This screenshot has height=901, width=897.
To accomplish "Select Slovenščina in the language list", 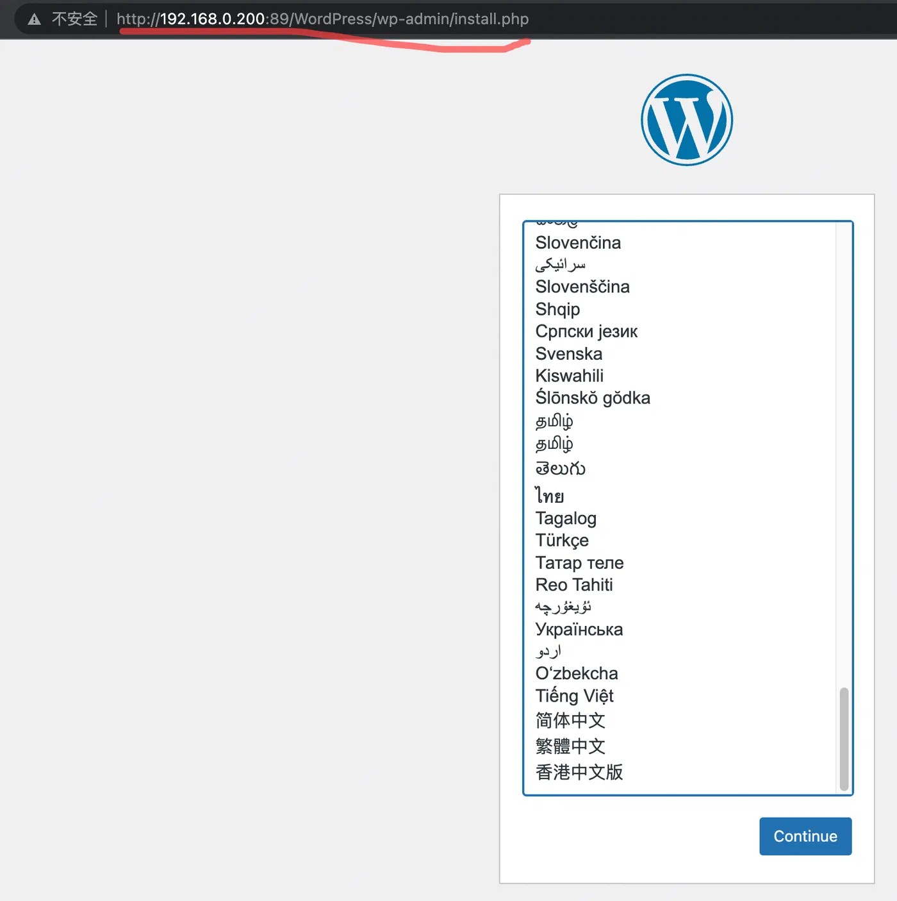I will (x=582, y=287).
